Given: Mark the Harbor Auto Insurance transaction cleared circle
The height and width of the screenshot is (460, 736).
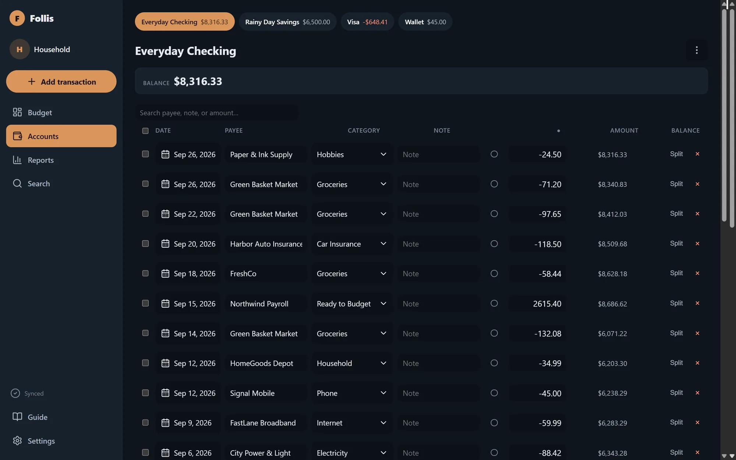Looking at the screenshot, I should tap(494, 244).
